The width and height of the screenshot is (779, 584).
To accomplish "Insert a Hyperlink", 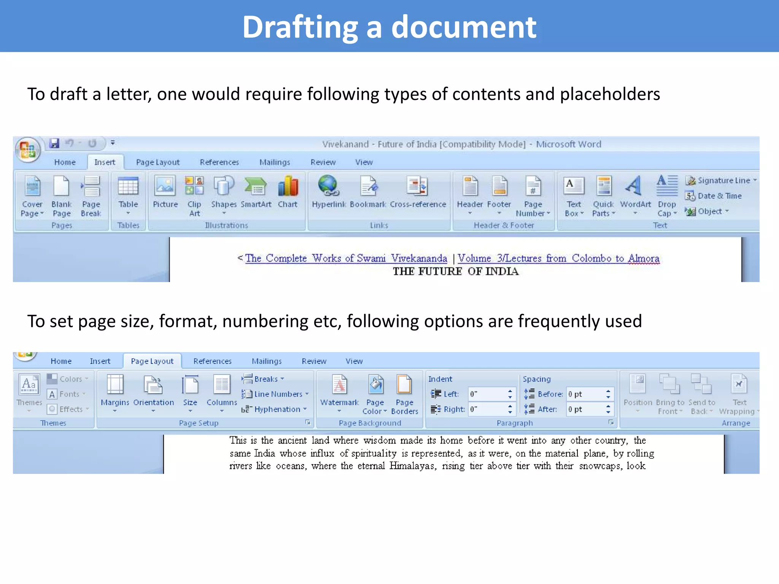I will 329,192.
